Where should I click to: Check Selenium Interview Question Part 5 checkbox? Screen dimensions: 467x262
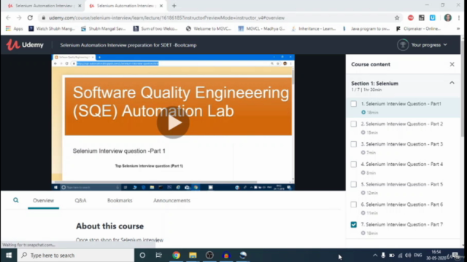(353, 184)
